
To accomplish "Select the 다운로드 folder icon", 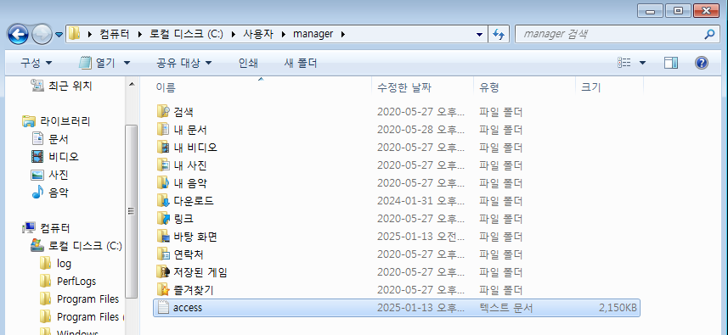I will pos(163,201).
